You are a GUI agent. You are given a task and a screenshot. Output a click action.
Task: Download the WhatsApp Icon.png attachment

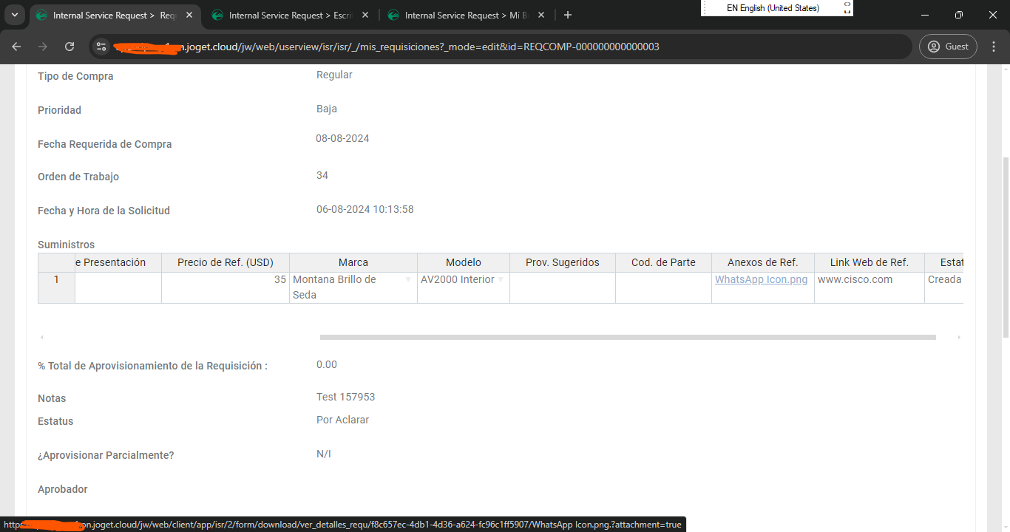(761, 280)
